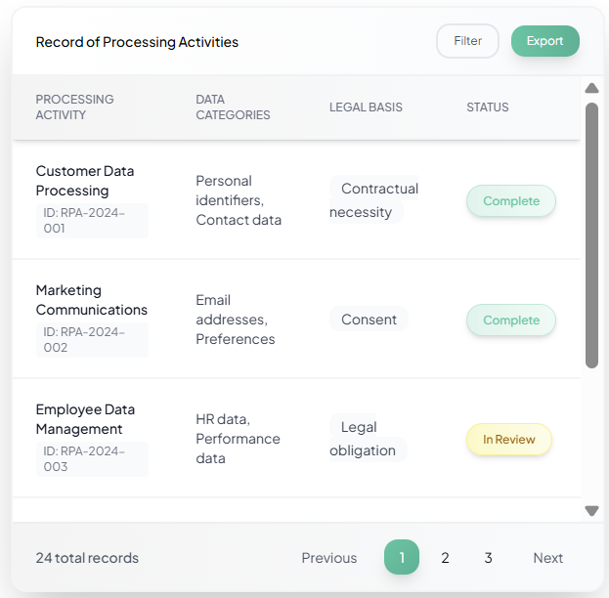
Task: Select the Employee Data Management row
Action: click(x=85, y=419)
